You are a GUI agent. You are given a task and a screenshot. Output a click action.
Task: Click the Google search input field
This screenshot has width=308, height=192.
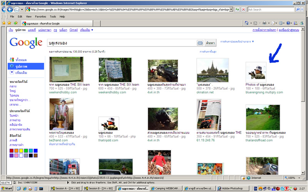point(121,43)
